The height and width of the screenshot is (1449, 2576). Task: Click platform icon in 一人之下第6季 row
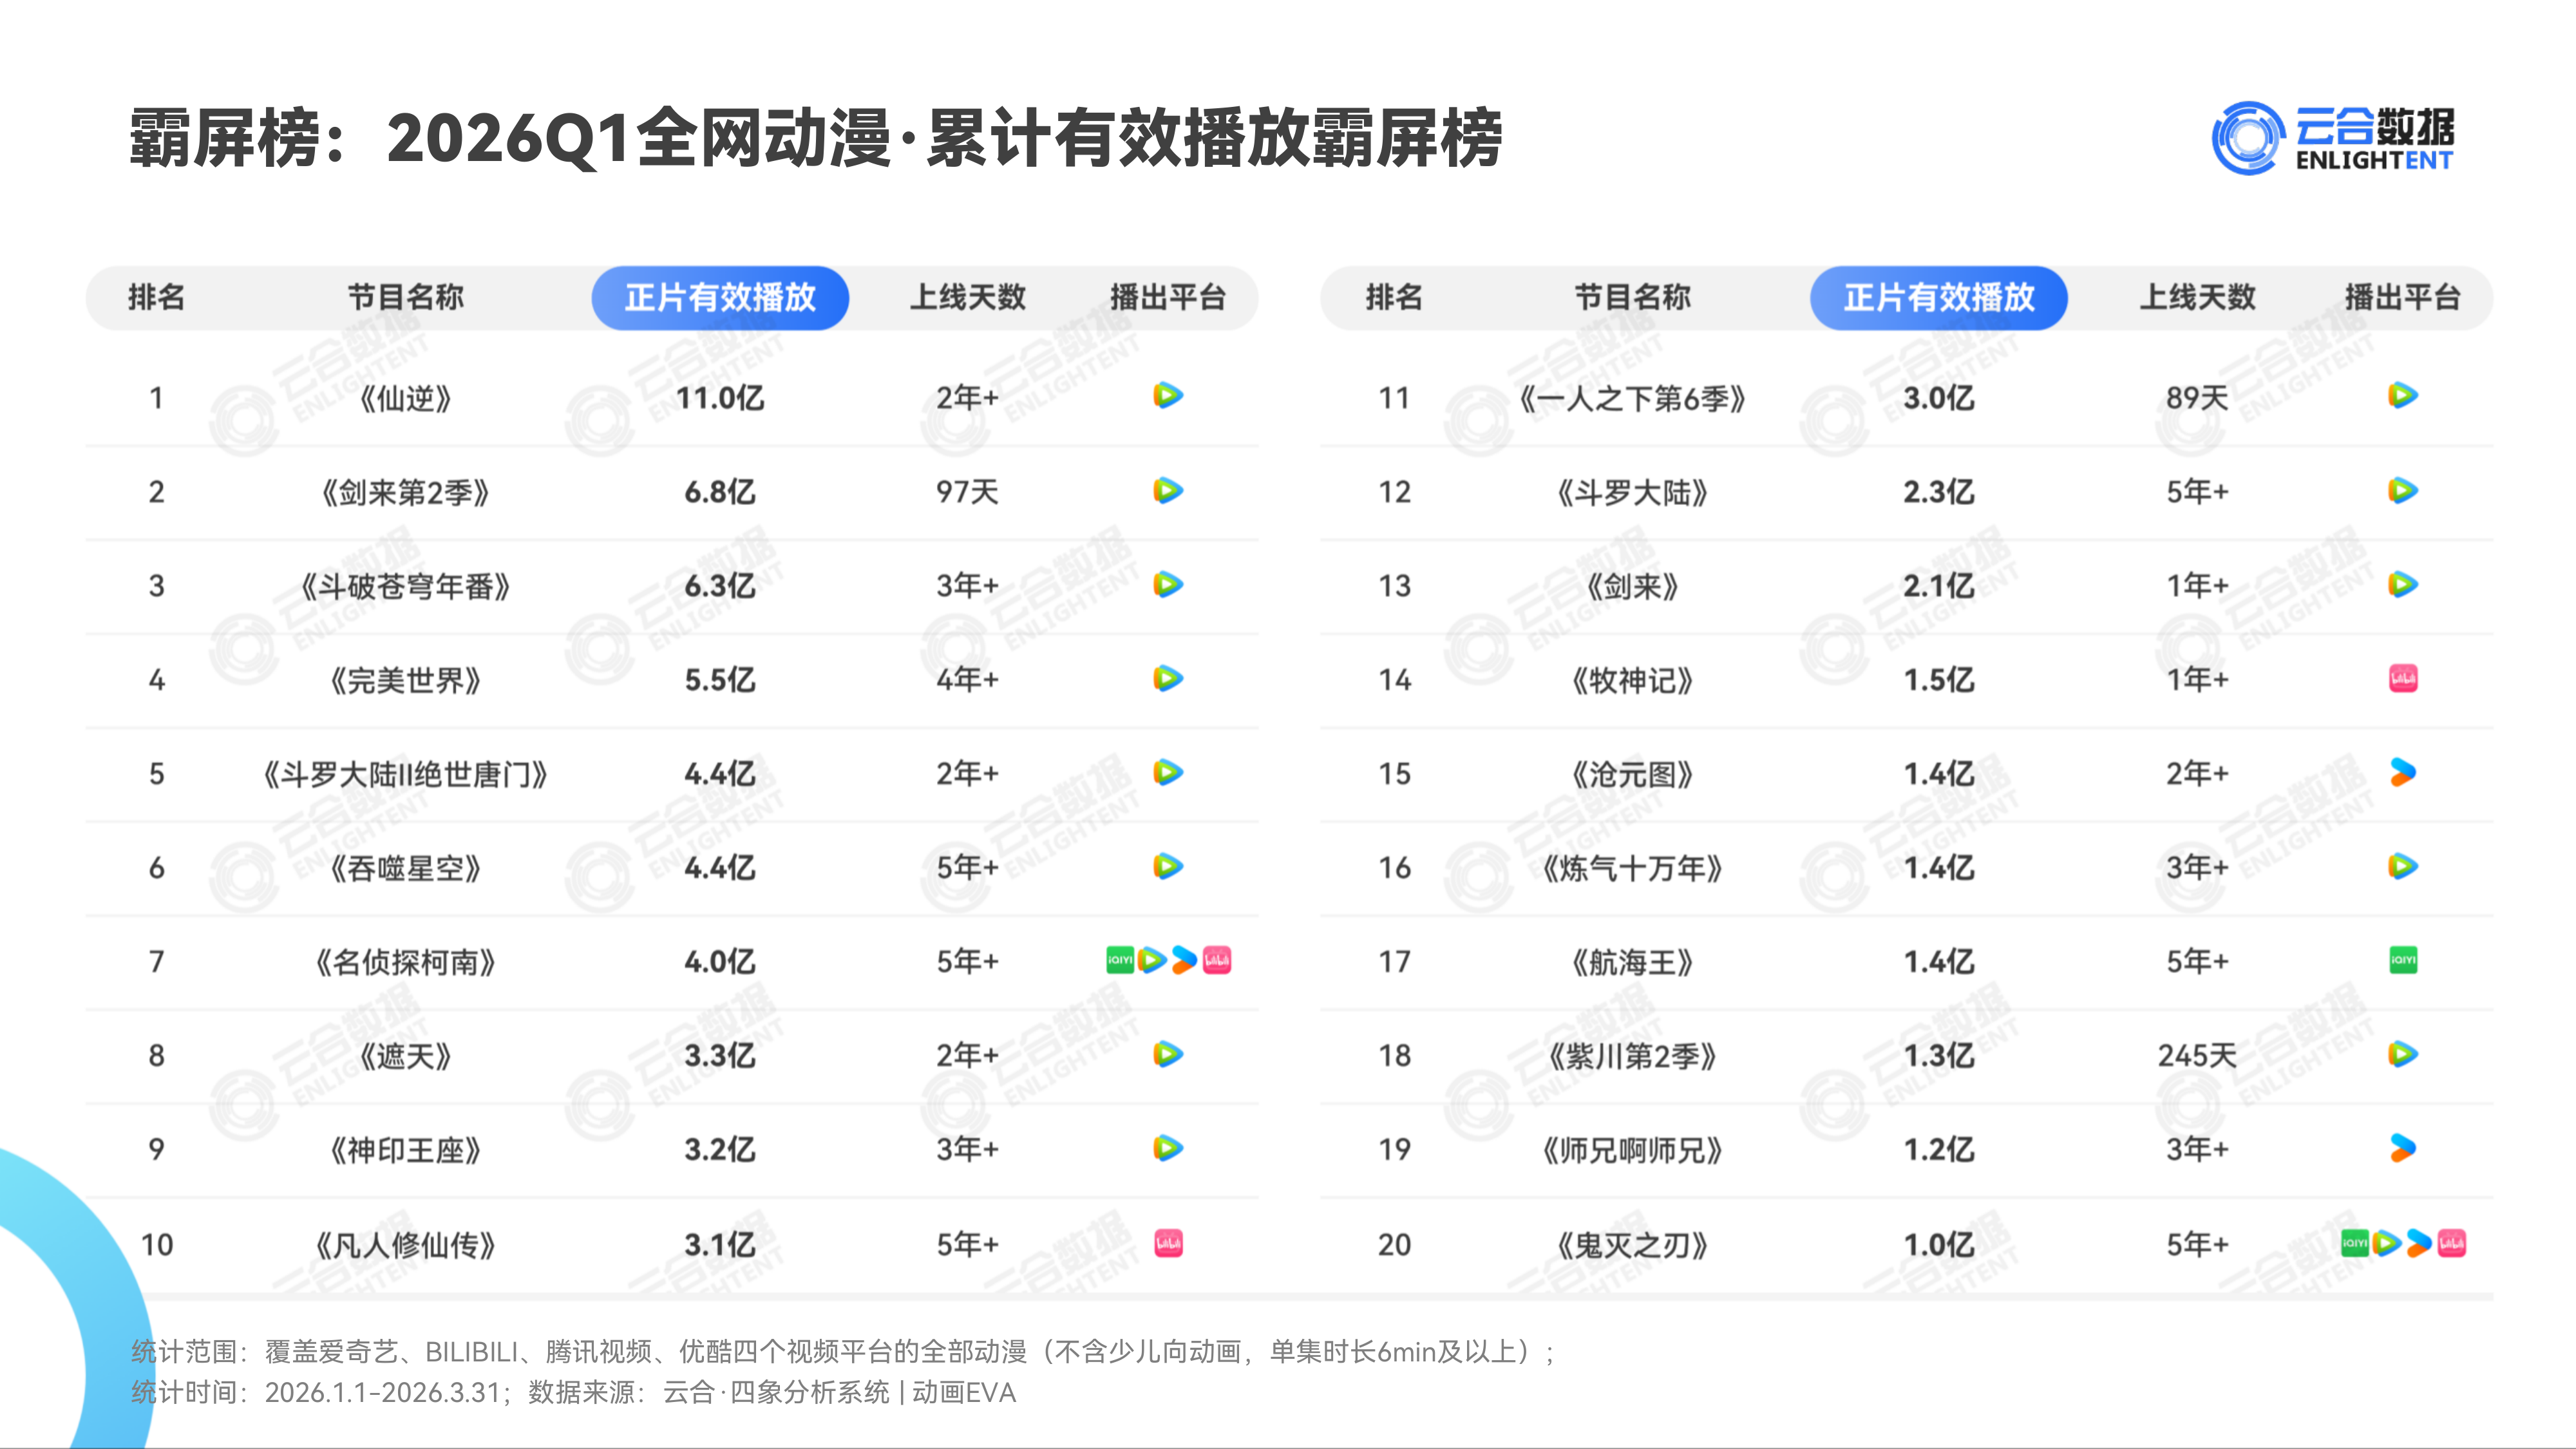2403,396
